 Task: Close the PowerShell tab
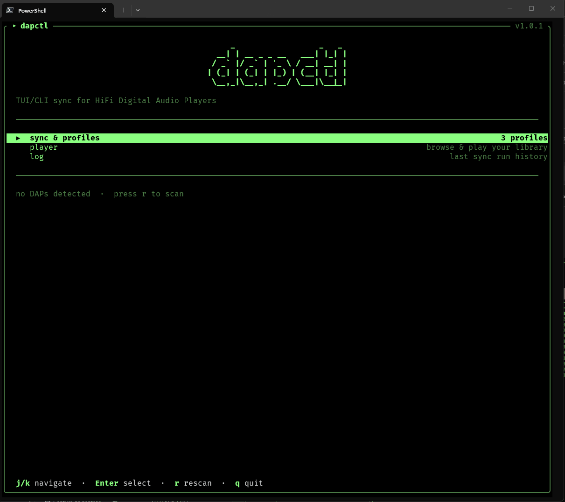[x=104, y=10]
